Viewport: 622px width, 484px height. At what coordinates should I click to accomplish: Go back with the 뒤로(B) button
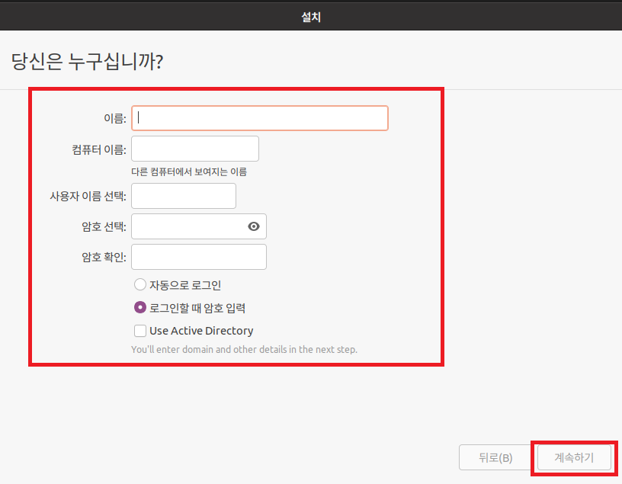pyautogui.click(x=495, y=457)
